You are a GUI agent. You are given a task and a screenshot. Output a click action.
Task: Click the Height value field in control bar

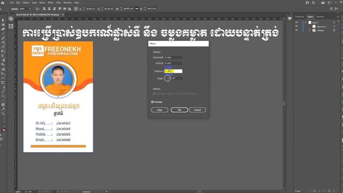[152, 9]
